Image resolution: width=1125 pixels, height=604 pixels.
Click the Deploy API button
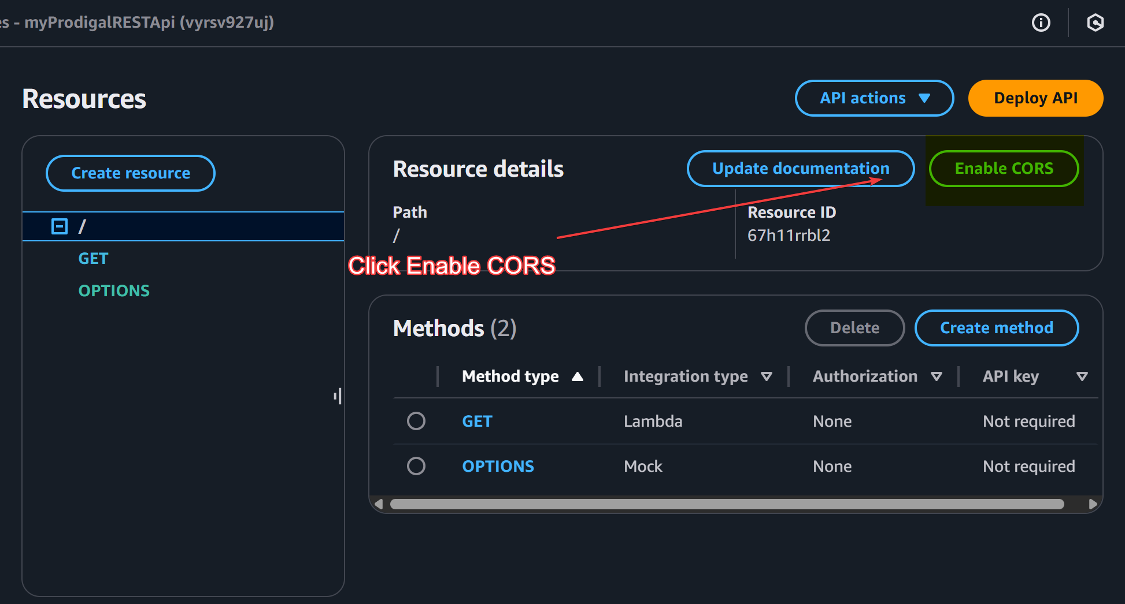click(x=1035, y=98)
